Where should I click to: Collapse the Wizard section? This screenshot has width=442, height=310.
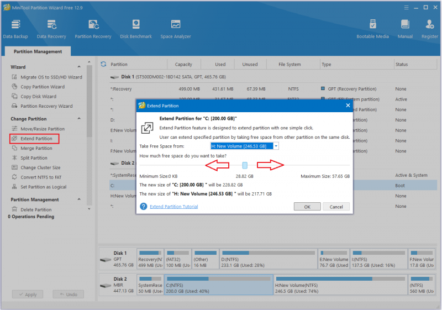[x=79, y=67]
